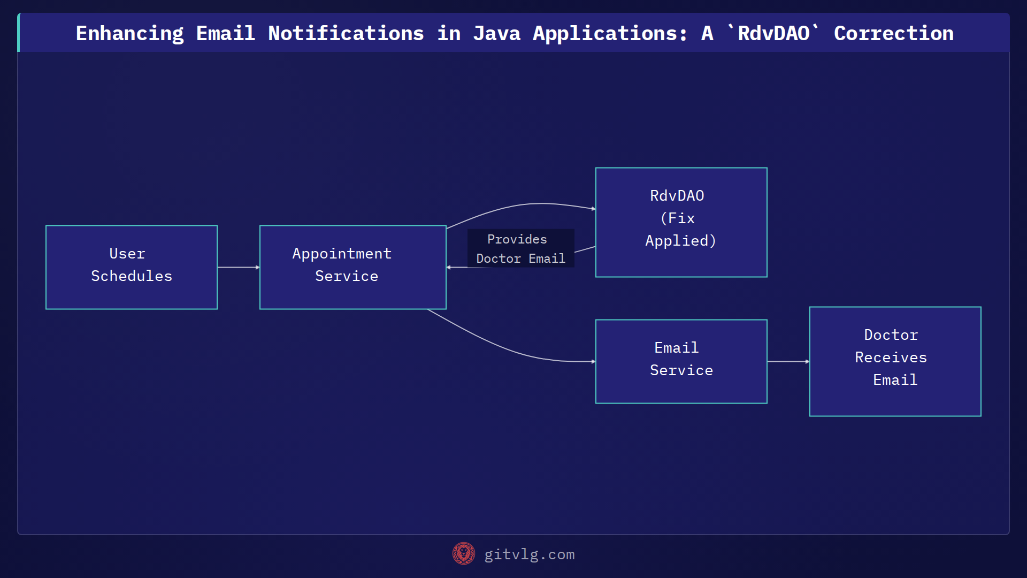
Task: Click the RdvDAO (Fix Applied) node
Action: (x=681, y=222)
